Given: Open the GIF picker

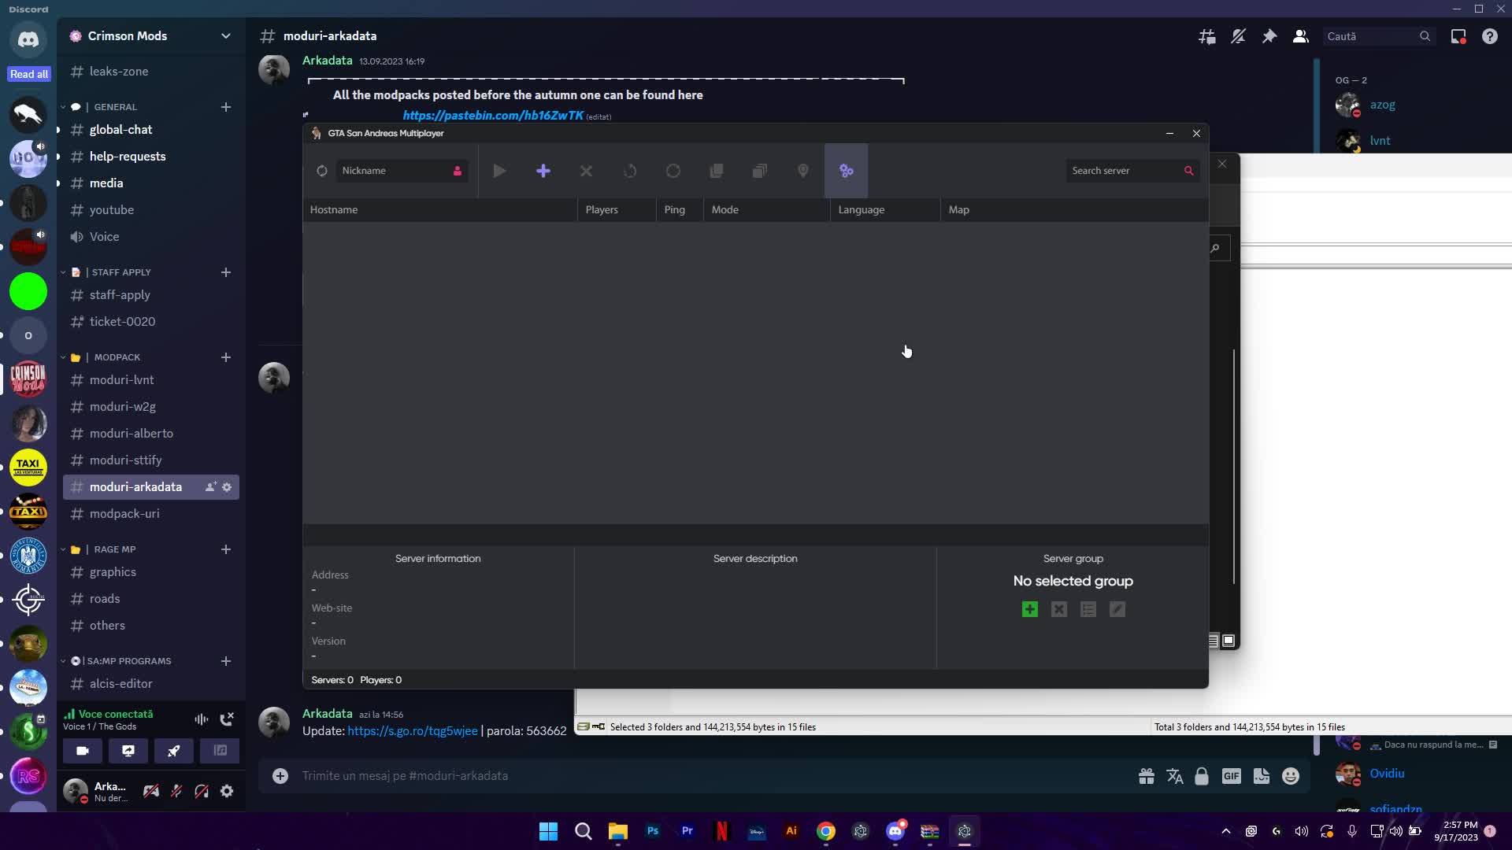Looking at the screenshot, I should click(1231, 776).
